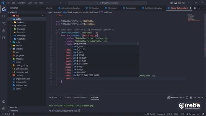Open the Go menu
Image resolution: width=206 pixels, height=116 pixels.
click(x=36, y=3)
